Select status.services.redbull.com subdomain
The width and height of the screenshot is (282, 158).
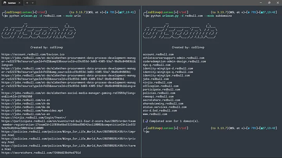click(165, 107)
